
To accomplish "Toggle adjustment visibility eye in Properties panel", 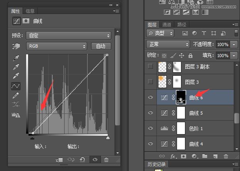I will pyautogui.click(x=95, y=159).
